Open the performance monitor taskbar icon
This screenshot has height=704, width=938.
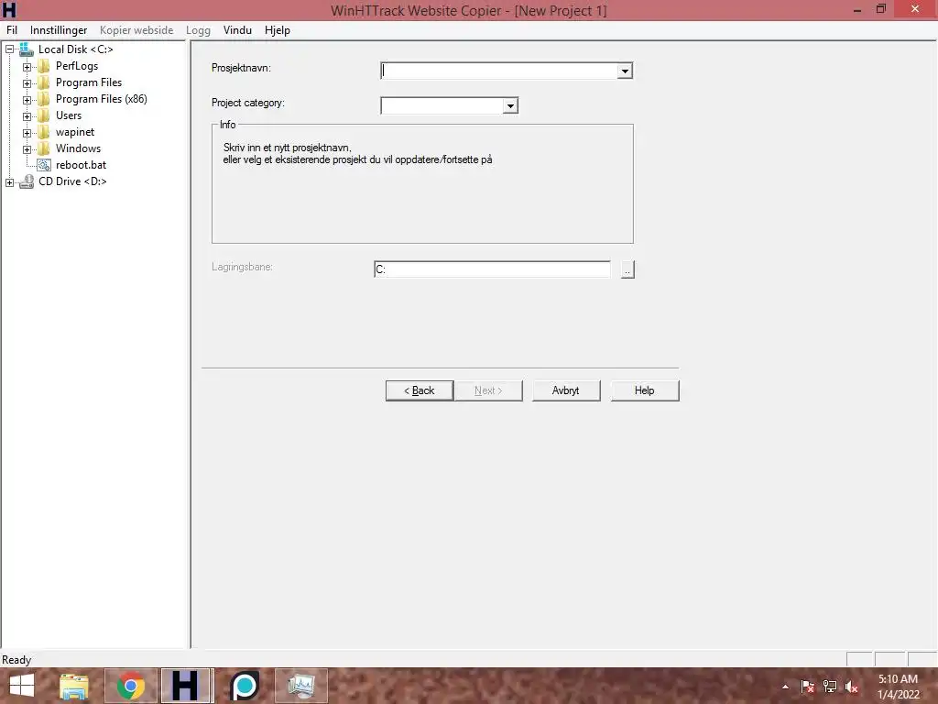click(300, 686)
